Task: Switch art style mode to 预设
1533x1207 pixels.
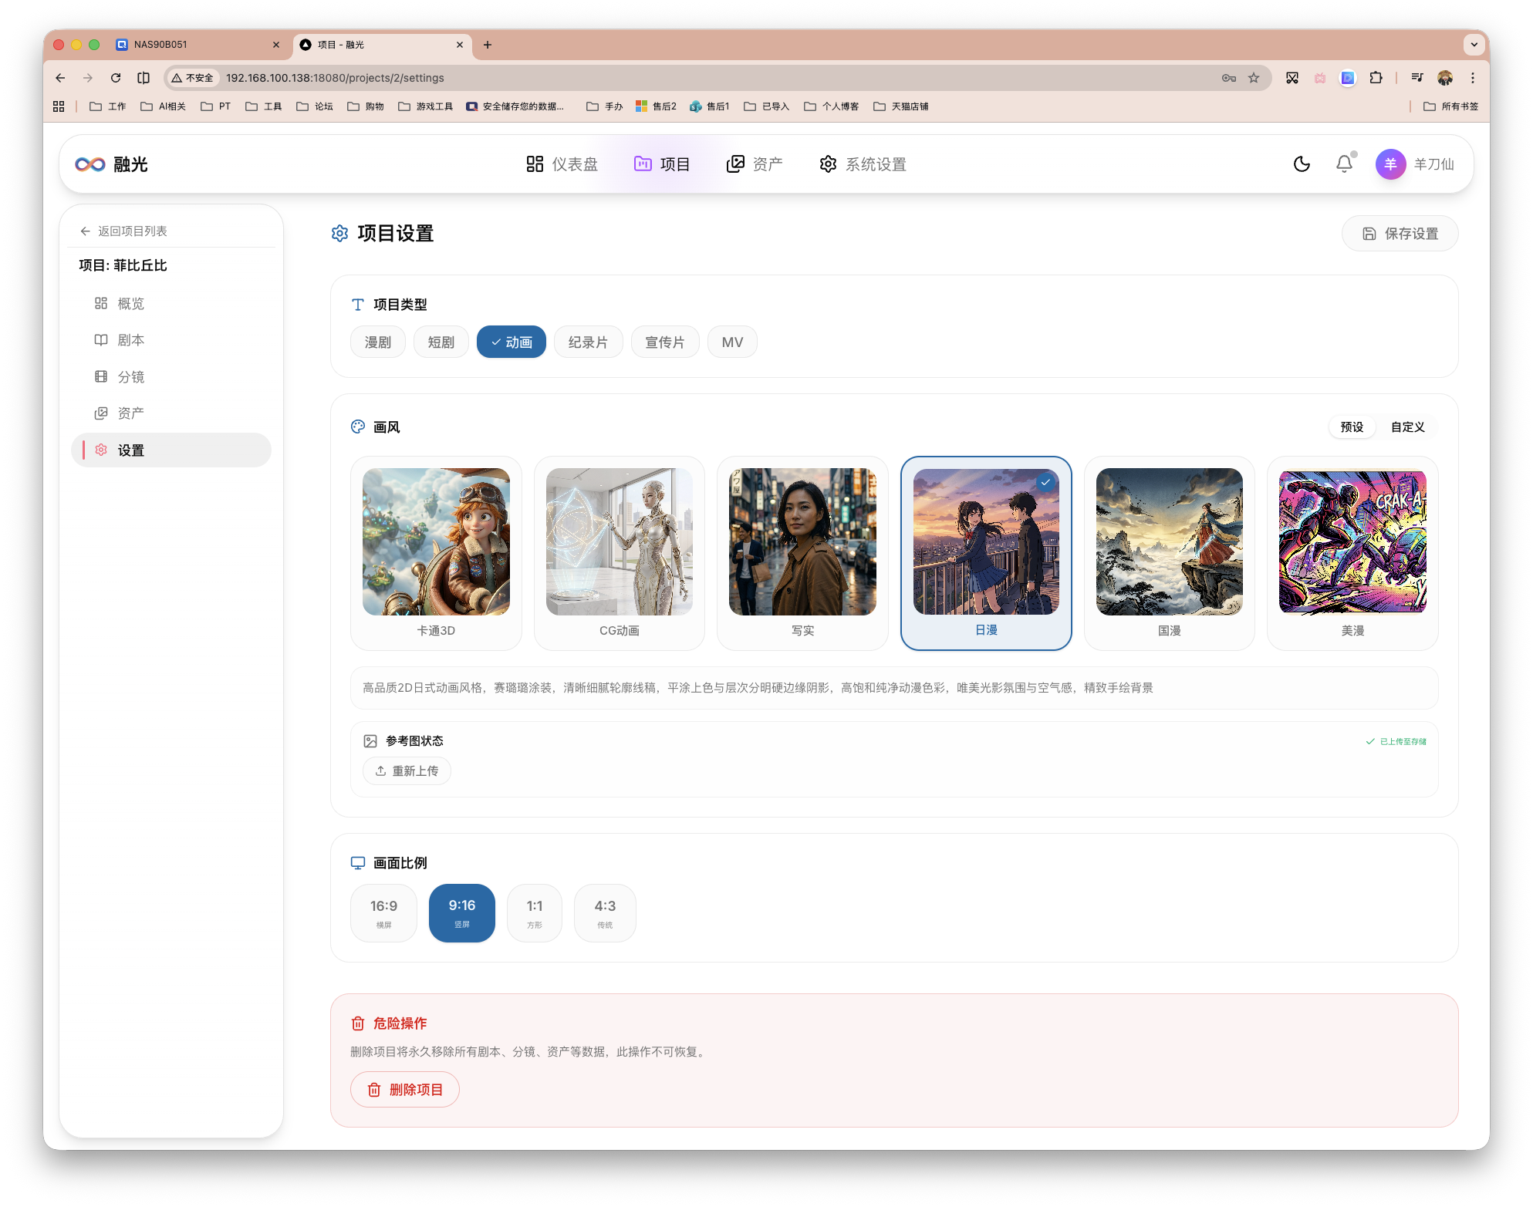Action: tap(1352, 427)
